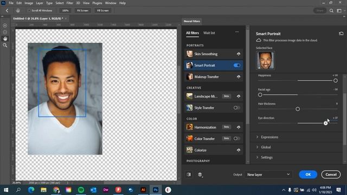Image resolution: width=347 pixels, height=195 pixels.
Task: Open Spotify from taskbar
Action: pos(81,190)
